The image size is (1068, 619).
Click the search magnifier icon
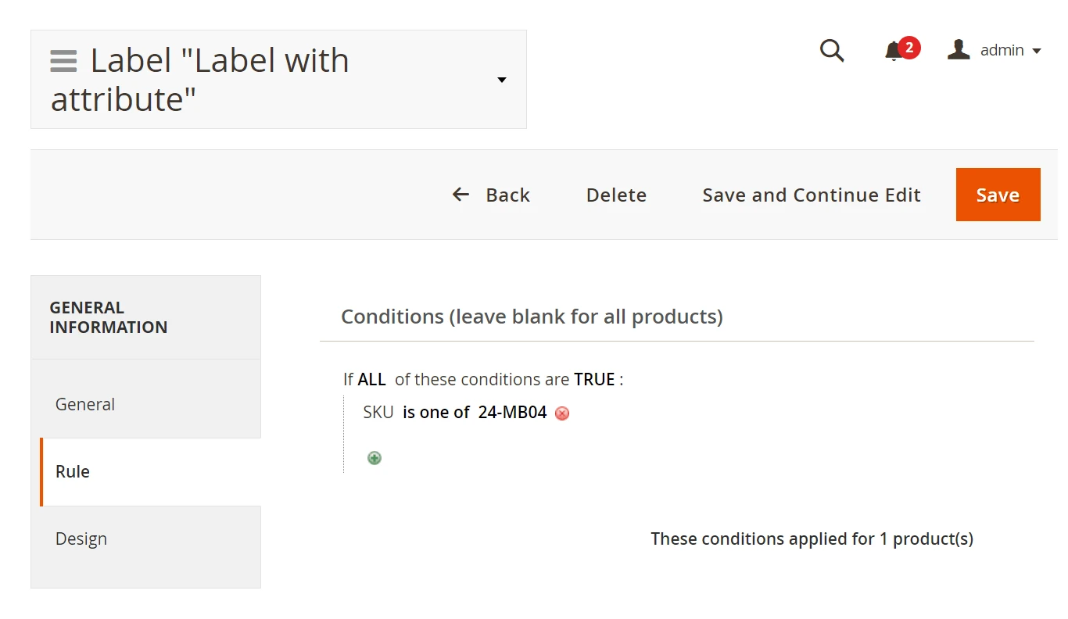[832, 51]
